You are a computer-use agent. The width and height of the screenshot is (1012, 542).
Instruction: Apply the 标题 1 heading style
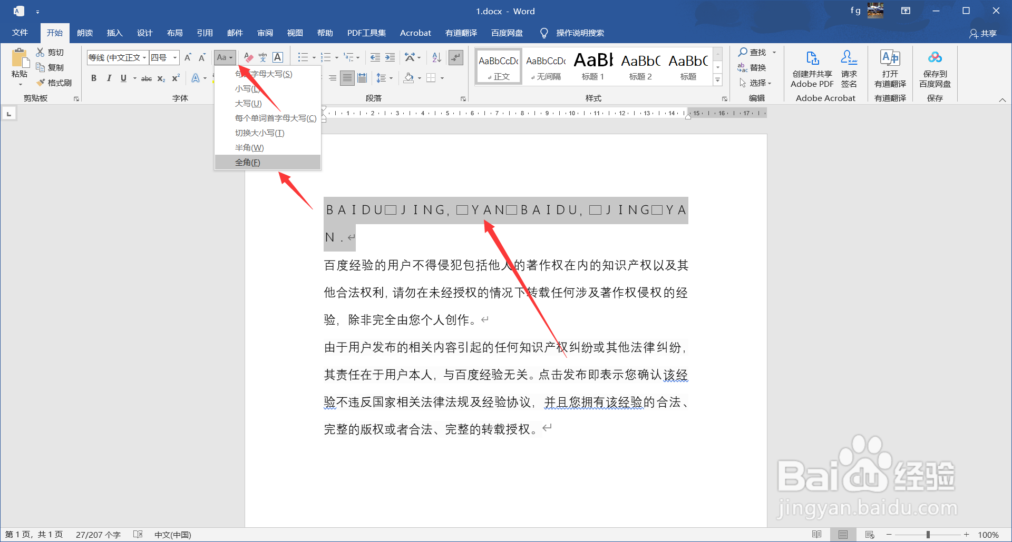(593, 66)
